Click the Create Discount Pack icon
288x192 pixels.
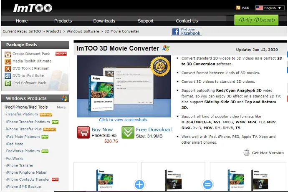point(8,54)
